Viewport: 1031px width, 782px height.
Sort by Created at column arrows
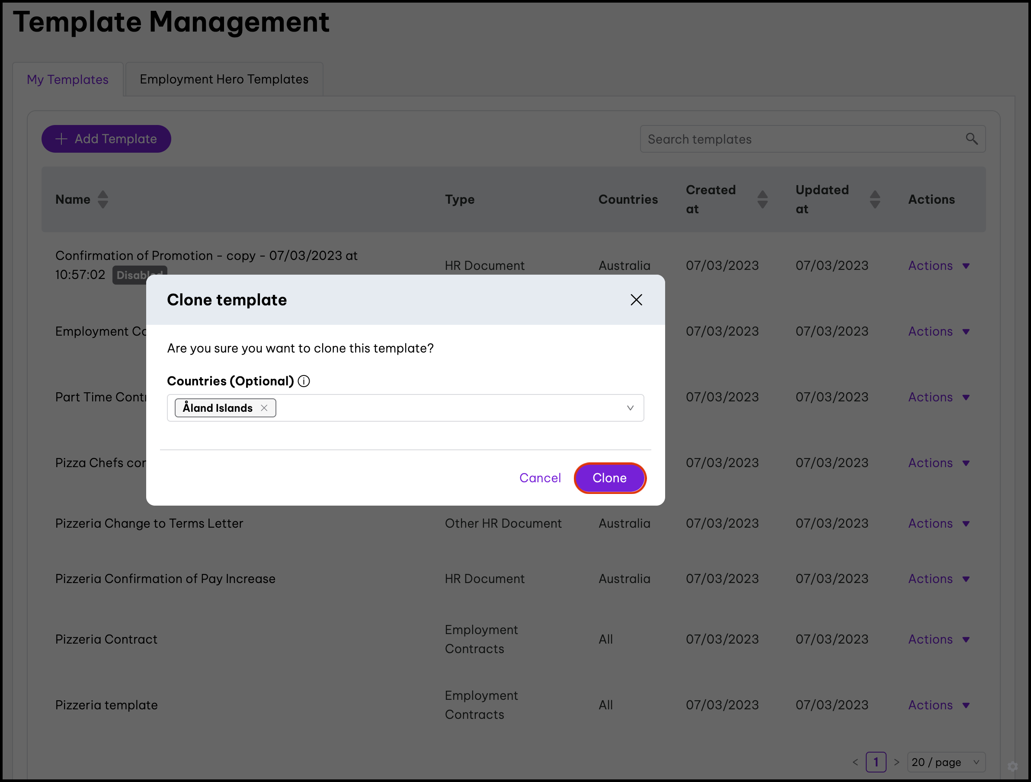tap(762, 199)
